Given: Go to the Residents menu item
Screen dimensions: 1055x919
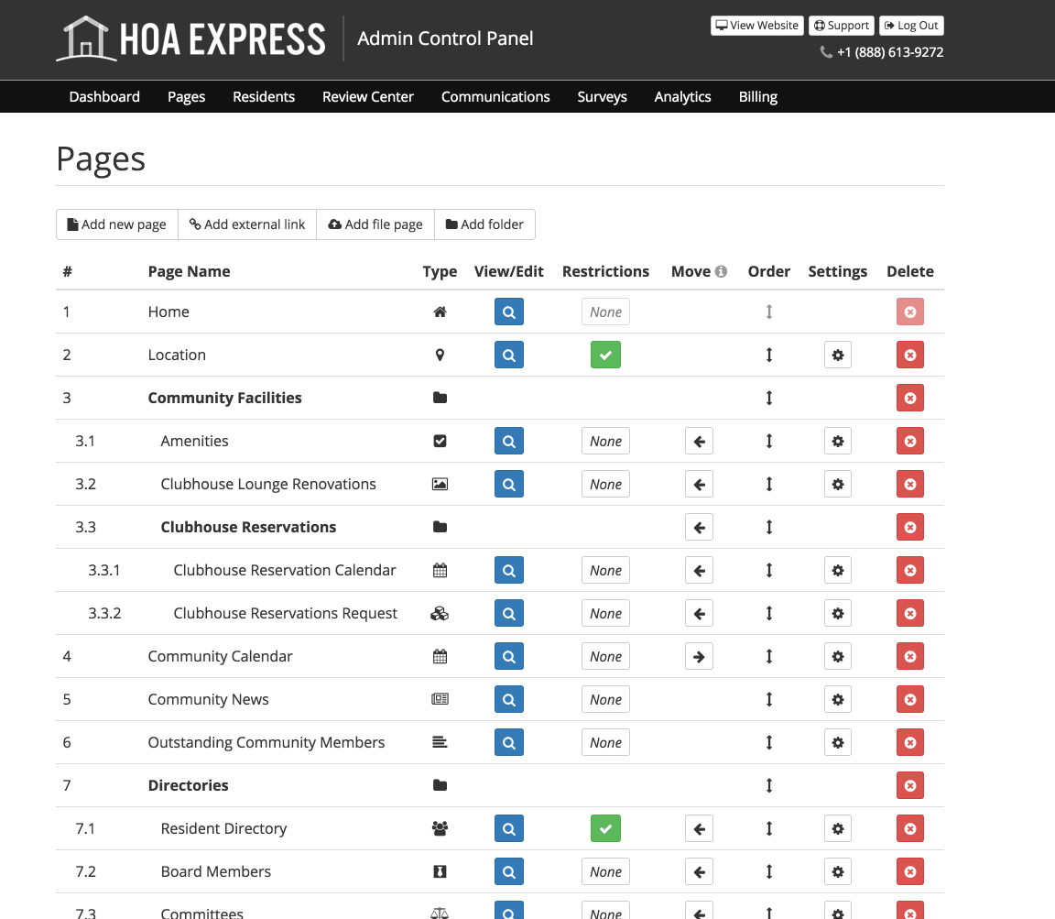Looking at the screenshot, I should pyautogui.click(x=264, y=97).
